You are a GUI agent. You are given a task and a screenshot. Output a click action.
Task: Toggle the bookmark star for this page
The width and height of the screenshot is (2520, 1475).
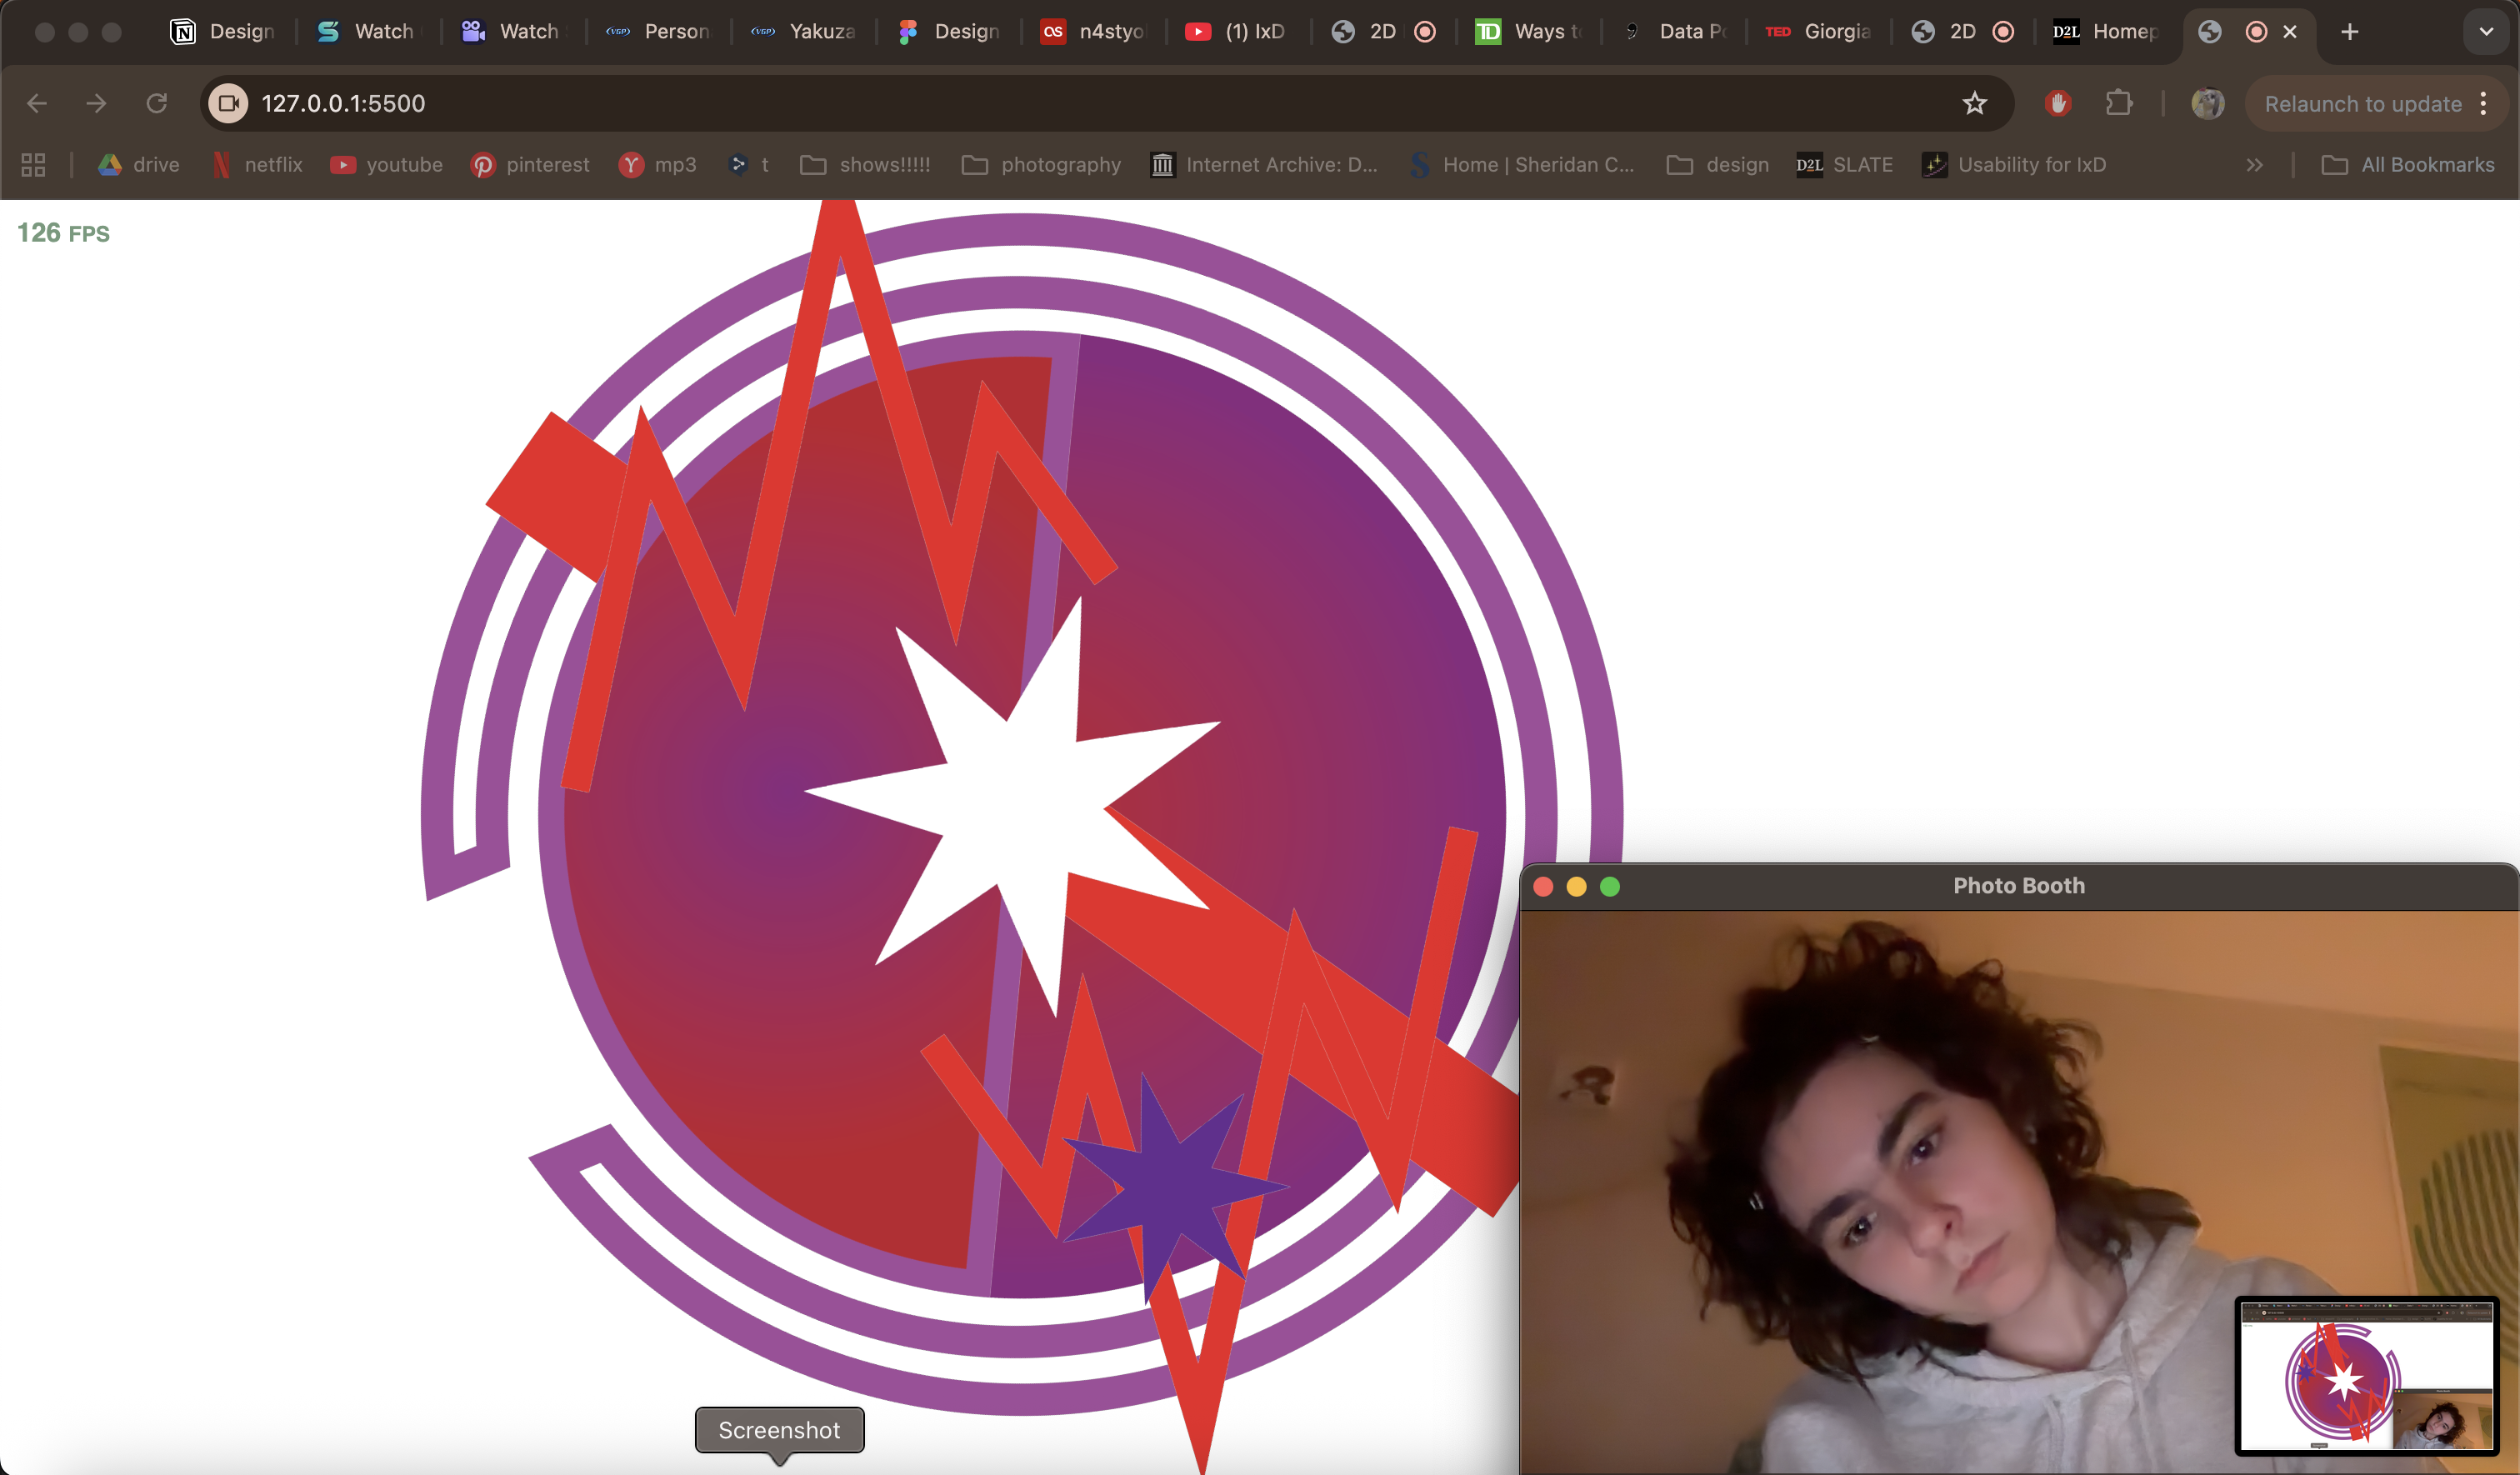1975,103
